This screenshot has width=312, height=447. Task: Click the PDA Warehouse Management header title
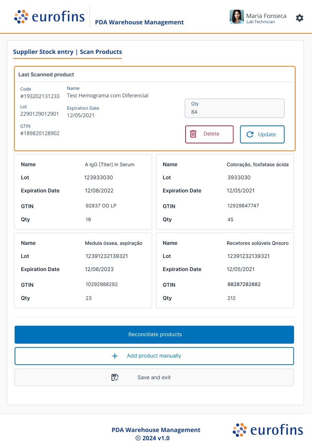click(x=139, y=22)
